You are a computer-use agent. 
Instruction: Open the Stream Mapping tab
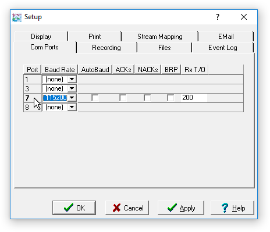point(160,37)
